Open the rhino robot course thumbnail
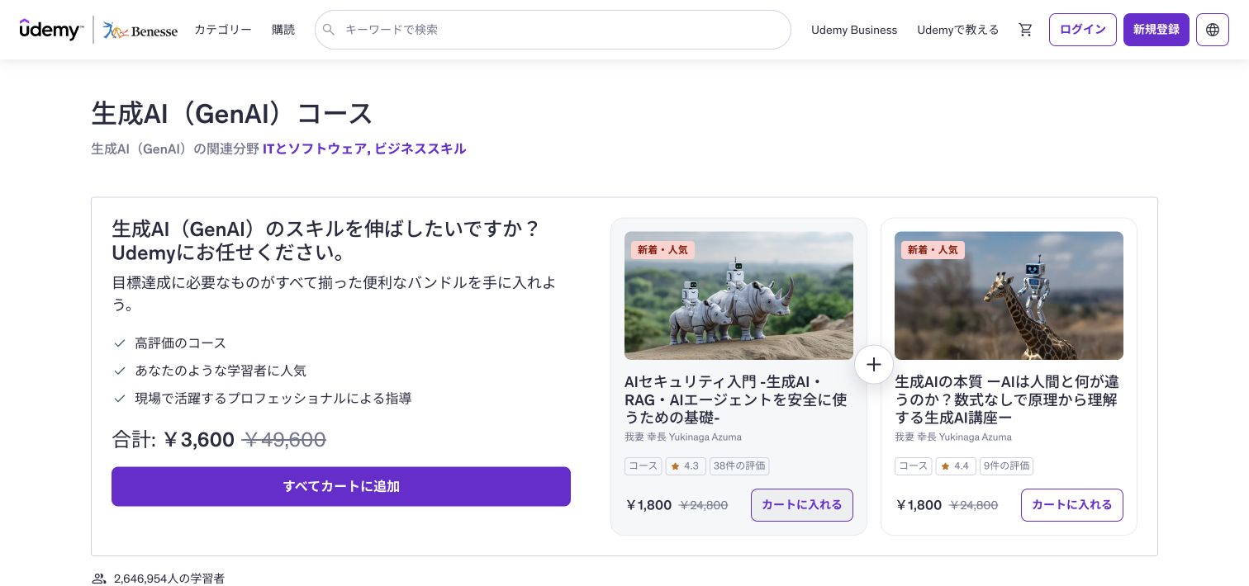Viewport: 1249px width, 586px height. coord(738,295)
